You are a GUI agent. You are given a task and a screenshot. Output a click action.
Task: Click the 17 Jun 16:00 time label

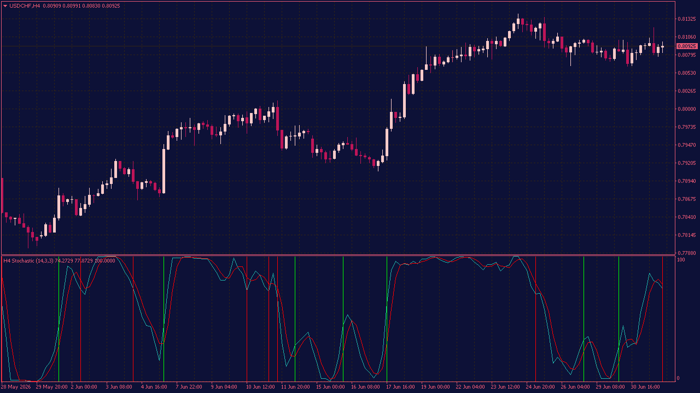(x=400, y=387)
